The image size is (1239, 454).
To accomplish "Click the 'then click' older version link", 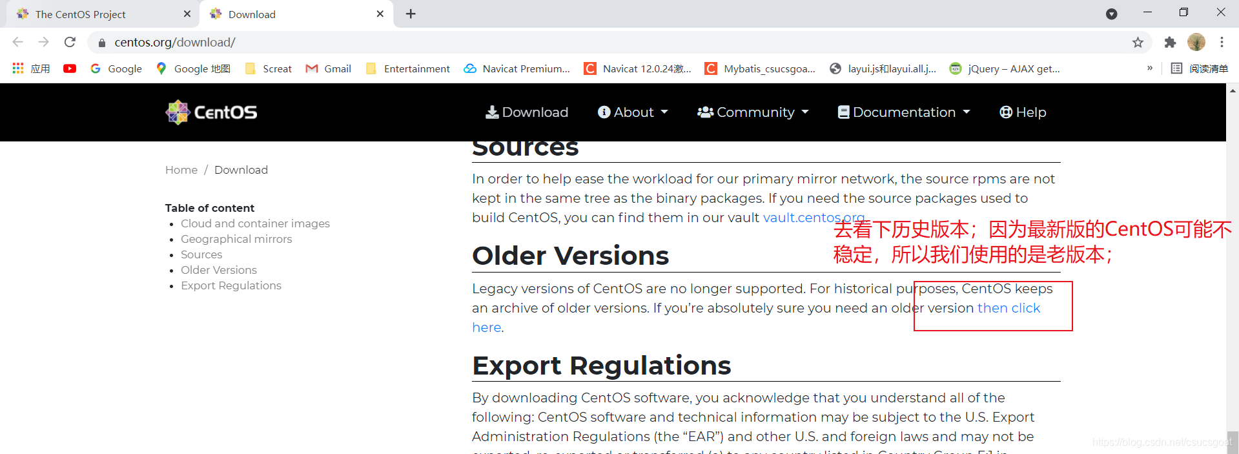I will (1009, 308).
